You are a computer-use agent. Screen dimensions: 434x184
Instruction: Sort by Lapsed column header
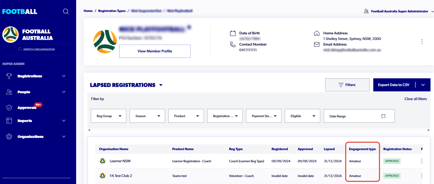point(329,149)
